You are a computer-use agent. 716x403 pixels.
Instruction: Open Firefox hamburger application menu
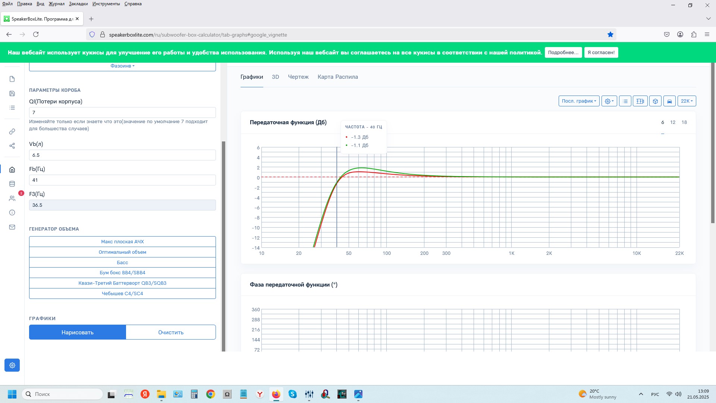pos(707,34)
